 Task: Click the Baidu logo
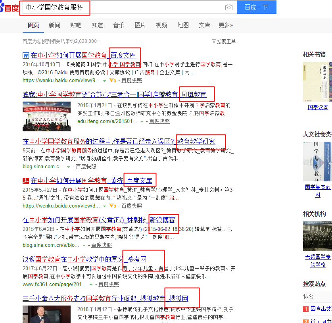9,8
